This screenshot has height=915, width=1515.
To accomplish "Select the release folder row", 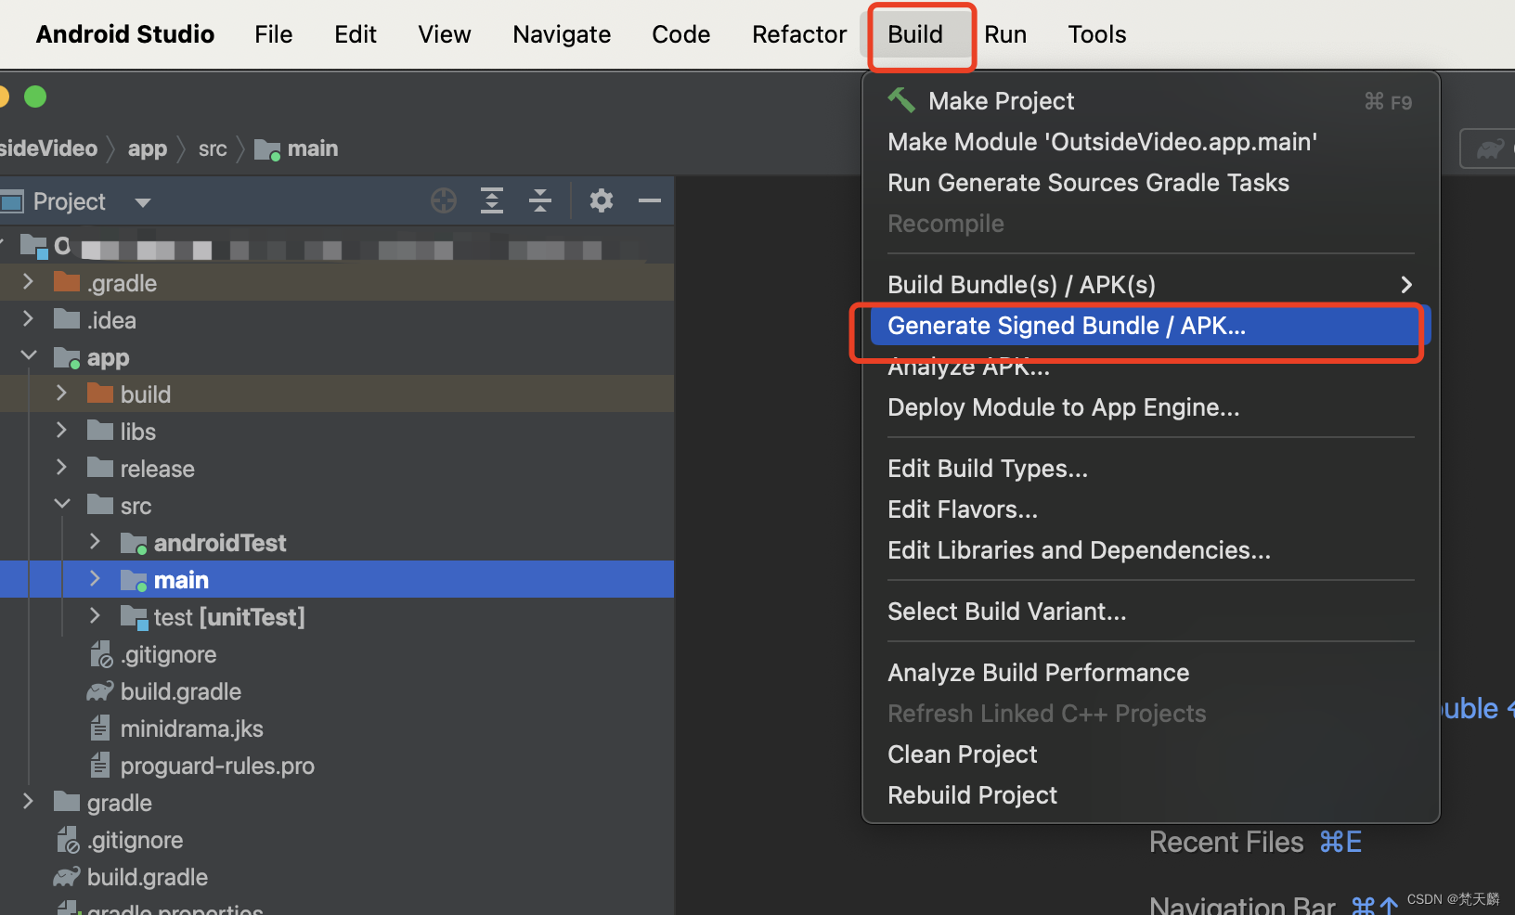I will pyautogui.click(x=337, y=468).
